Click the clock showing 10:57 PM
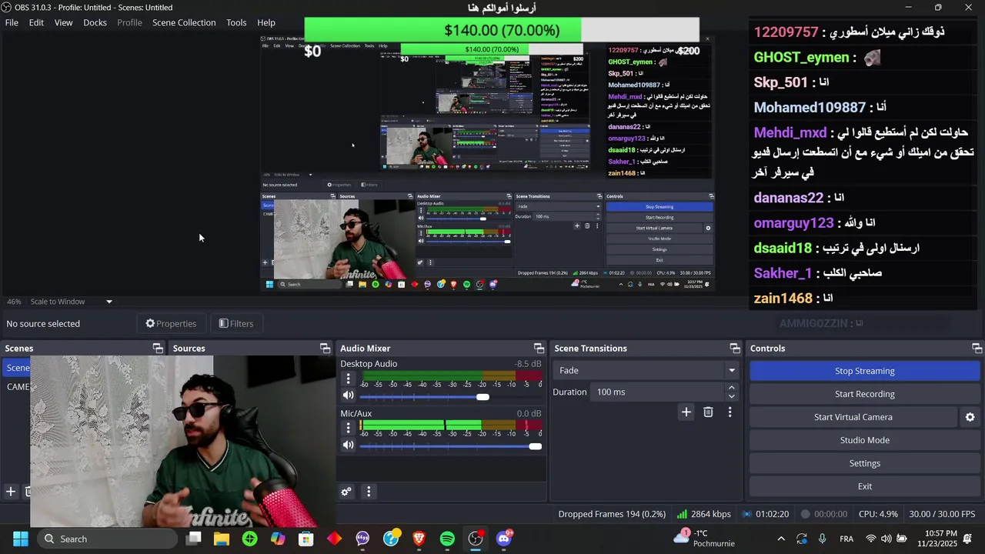985x554 pixels. [x=937, y=539]
